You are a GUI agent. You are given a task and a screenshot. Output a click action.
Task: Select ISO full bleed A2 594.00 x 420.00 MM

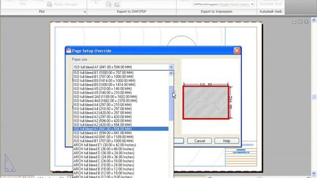click(121, 121)
